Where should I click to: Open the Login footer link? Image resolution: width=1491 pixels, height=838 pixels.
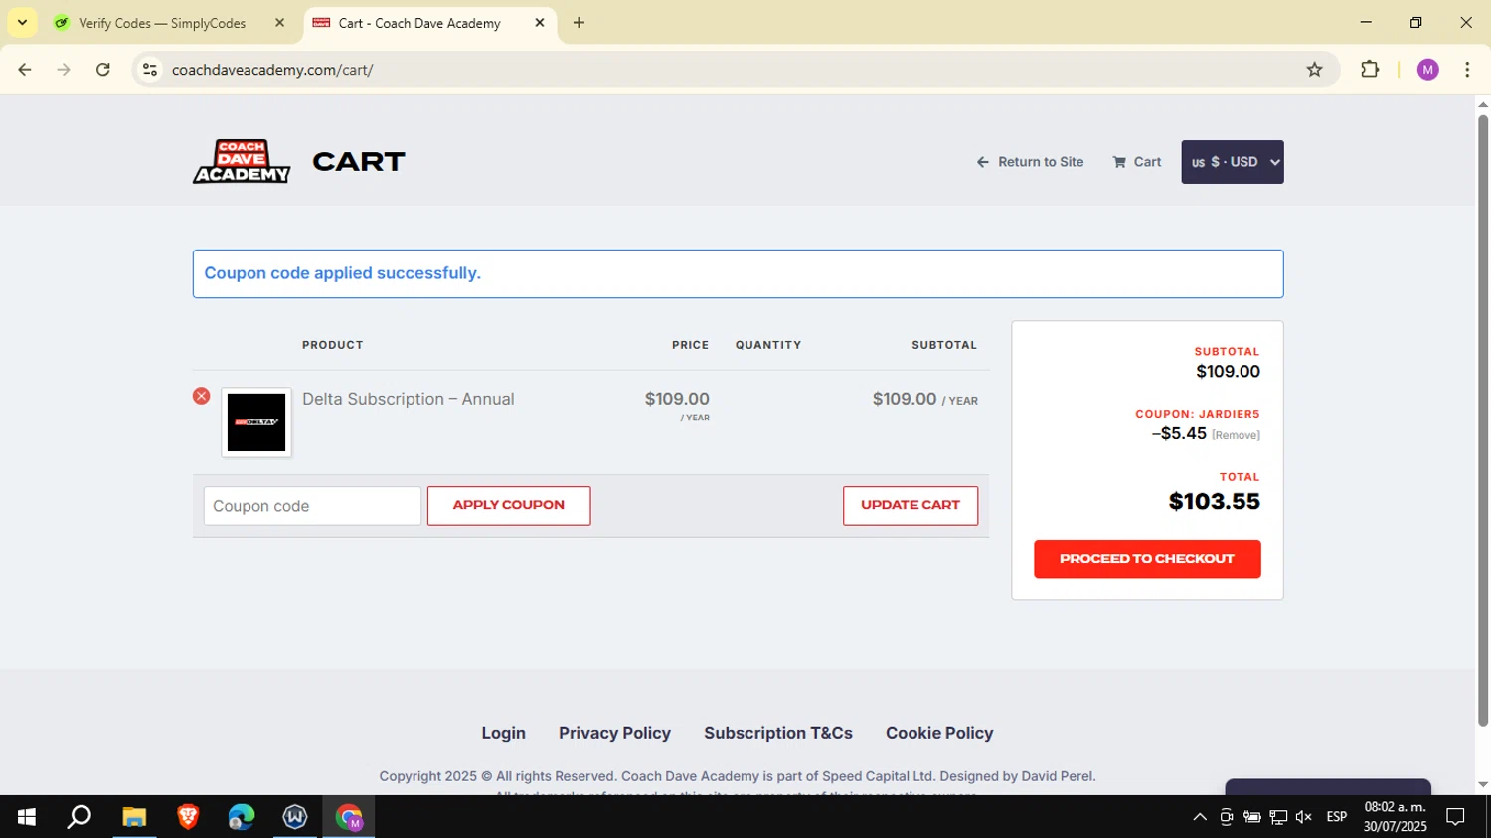(x=504, y=733)
